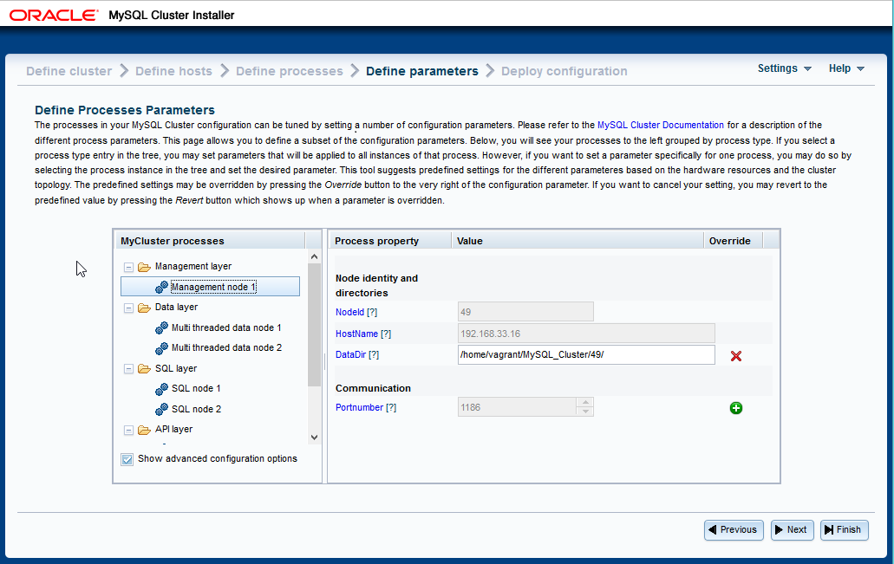Collapse the Management layer tree node
This screenshot has height=564, width=894.
[129, 267]
